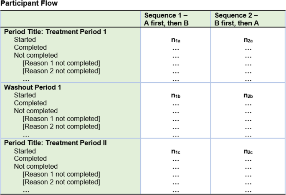The width and height of the screenshot is (286, 195).
Task: Click the n2b value in Sequence 2
Action: pos(248,96)
